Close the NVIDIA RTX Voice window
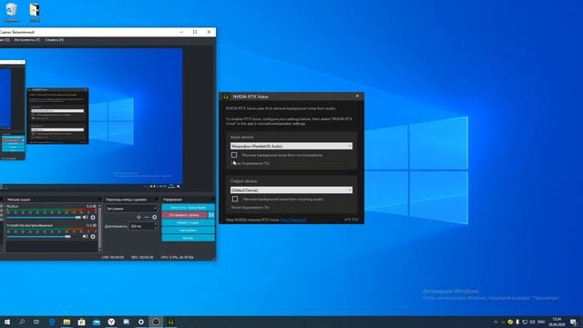The height and width of the screenshot is (328, 583). coord(357,97)
